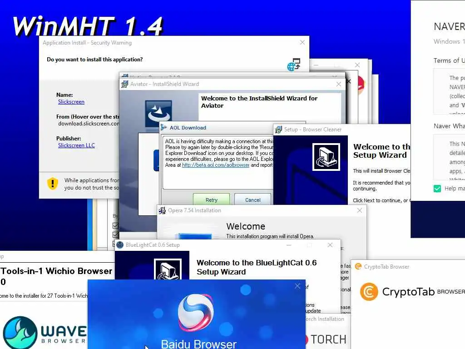Cancel the AOL Download dialog
465x349 pixels.
click(252, 200)
